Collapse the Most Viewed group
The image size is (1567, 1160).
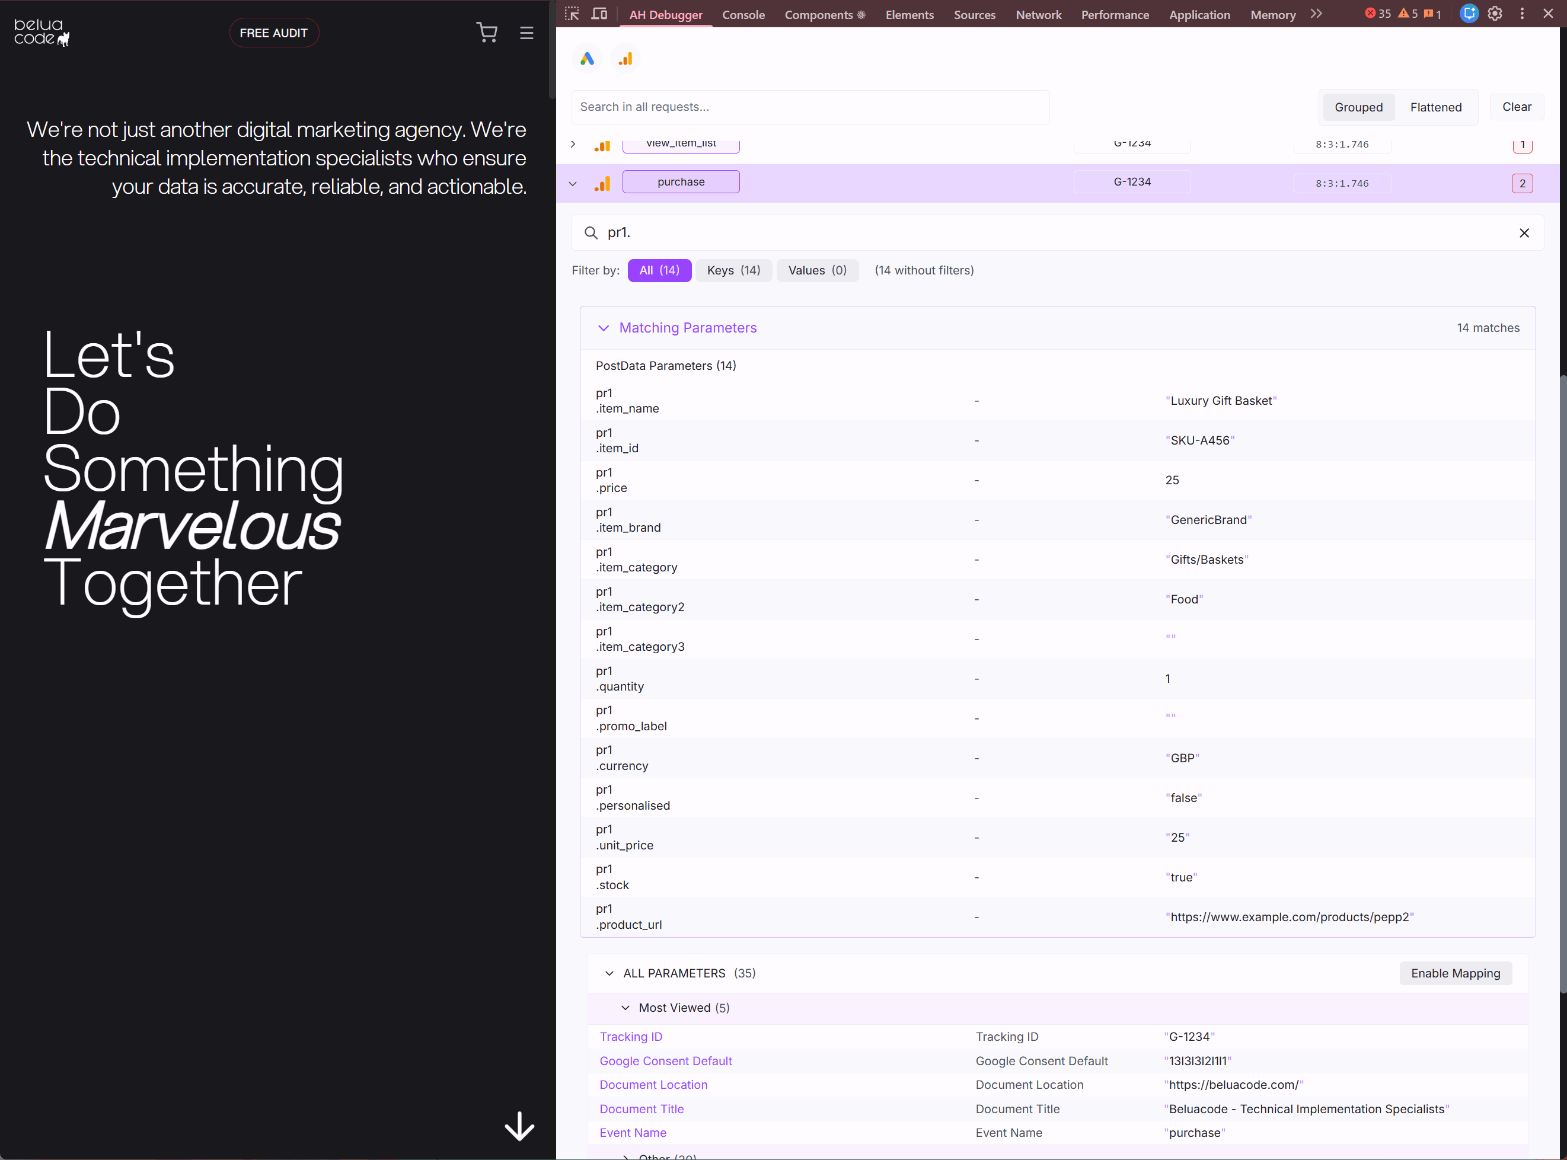[625, 1008]
